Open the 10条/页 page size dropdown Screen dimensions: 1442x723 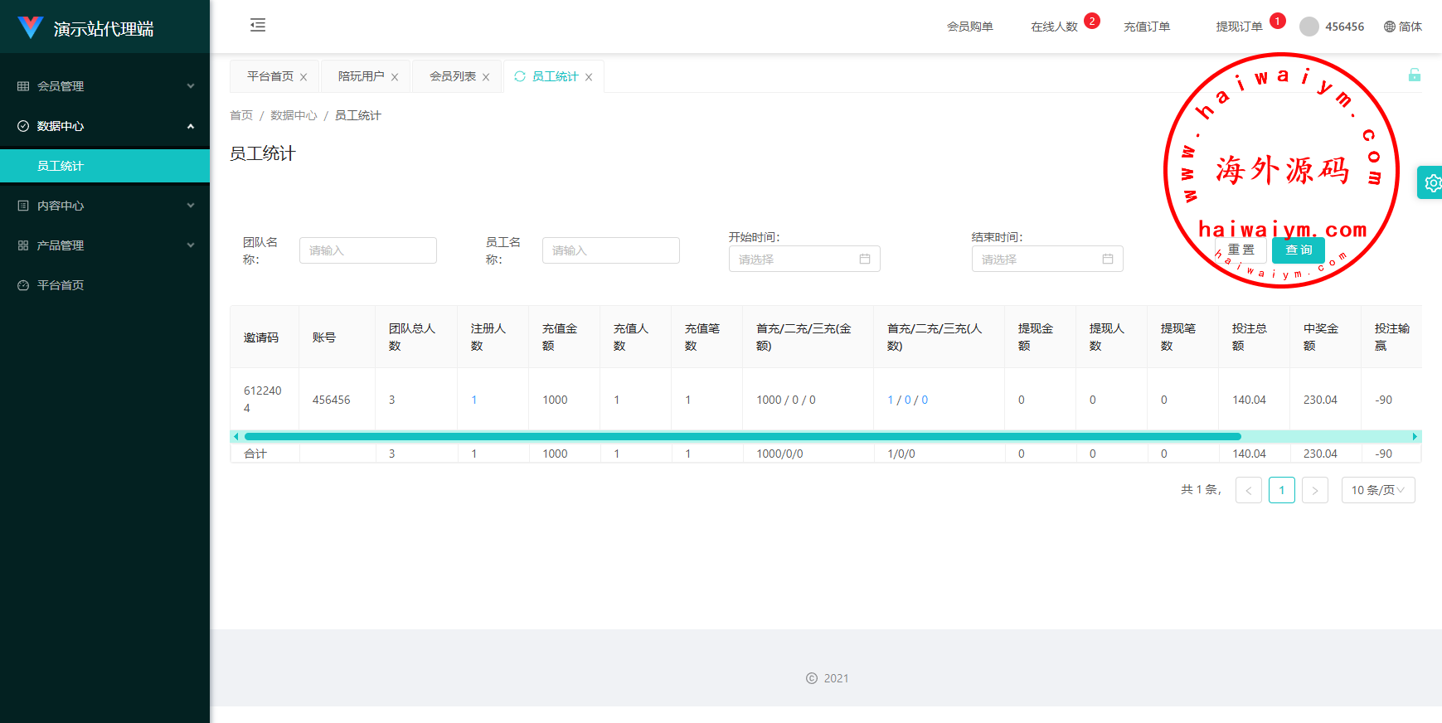[1377, 490]
